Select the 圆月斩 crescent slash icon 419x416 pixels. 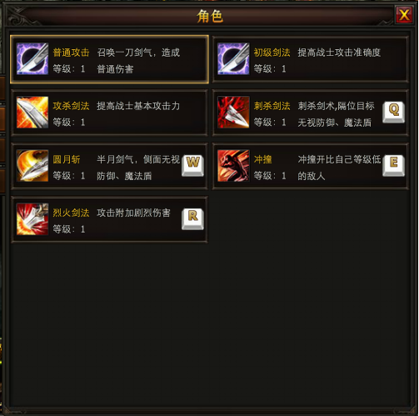point(32,166)
